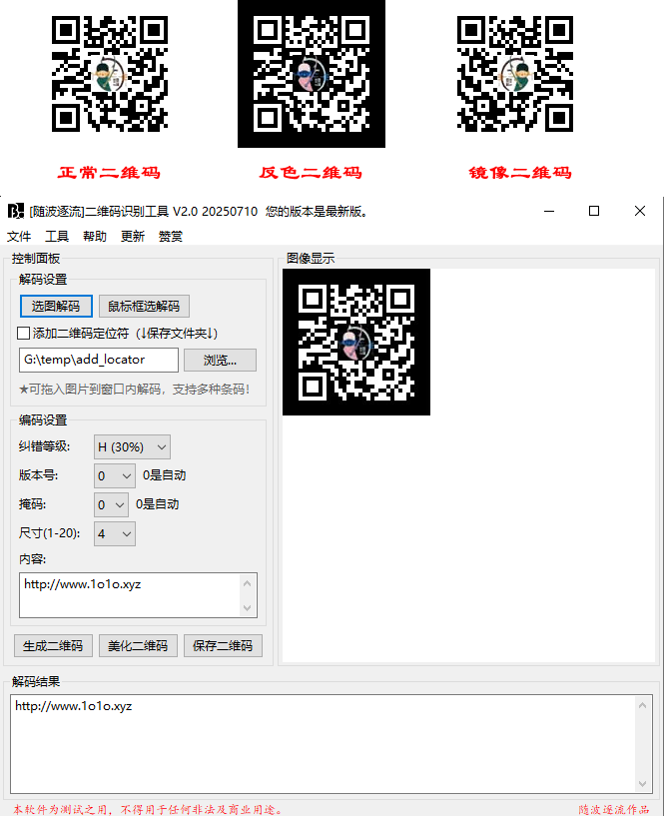Click the 解码结果 scroll up arrow

pyautogui.click(x=643, y=705)
